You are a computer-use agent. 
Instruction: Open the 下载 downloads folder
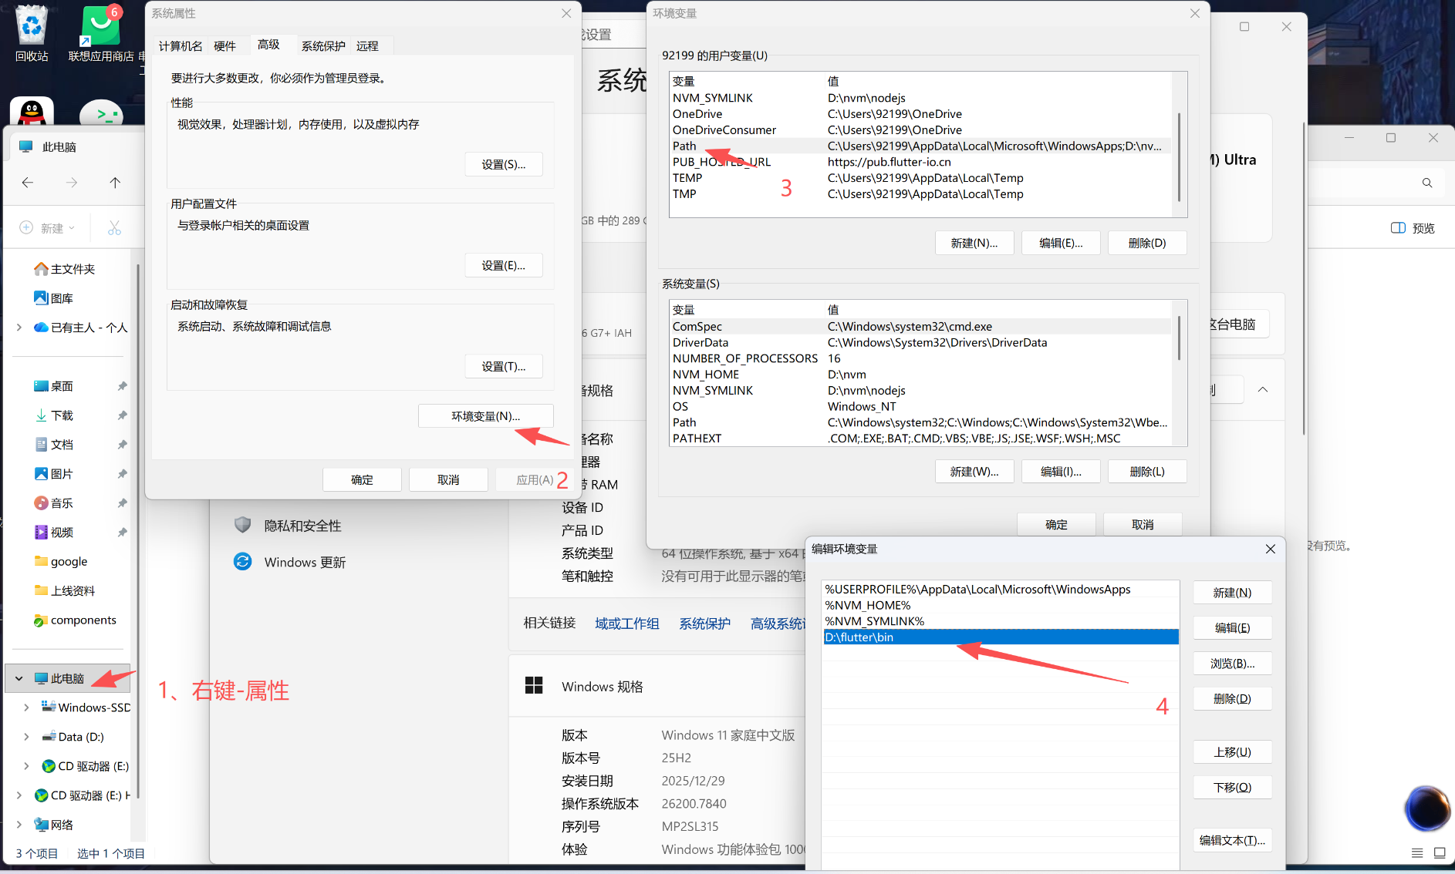(54, 415)
